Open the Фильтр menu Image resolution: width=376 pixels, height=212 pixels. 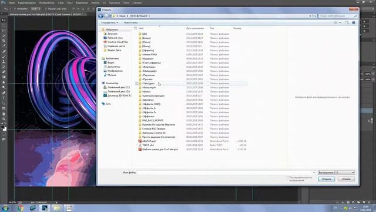(x=95, y=3)
